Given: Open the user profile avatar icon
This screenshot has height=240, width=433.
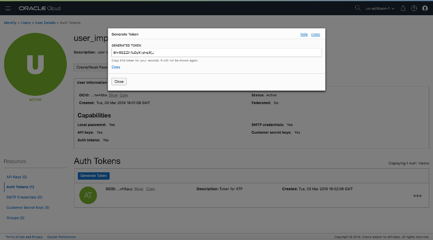Looking at the screenshot, I should click(x=425, y=8).
